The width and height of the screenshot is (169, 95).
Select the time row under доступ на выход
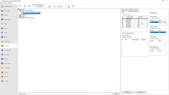[x=158, y=32]
